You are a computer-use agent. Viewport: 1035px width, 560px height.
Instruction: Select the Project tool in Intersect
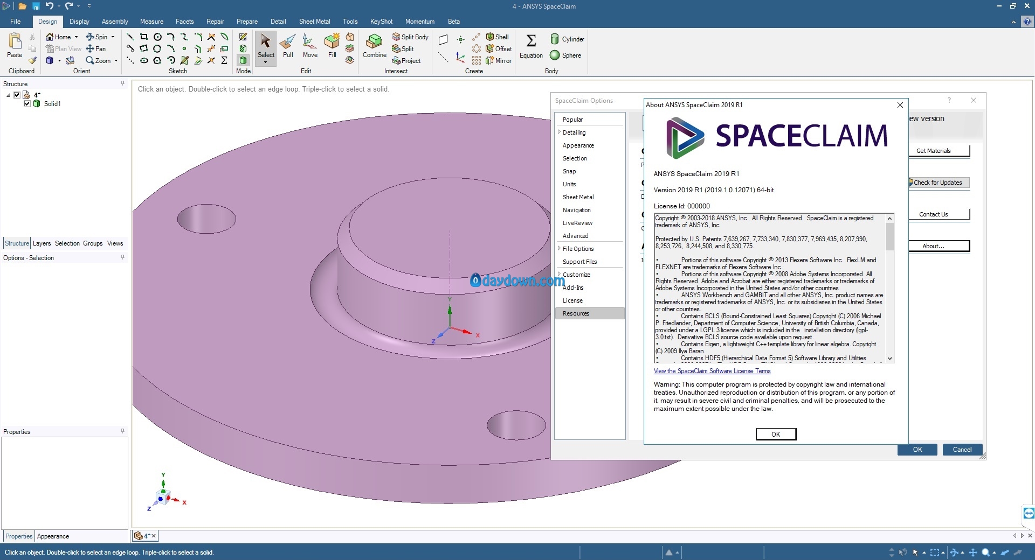(406, 61)
